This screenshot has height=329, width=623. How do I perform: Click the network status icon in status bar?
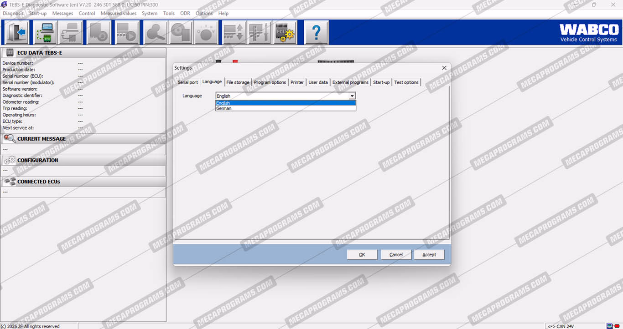coord(609,326)
